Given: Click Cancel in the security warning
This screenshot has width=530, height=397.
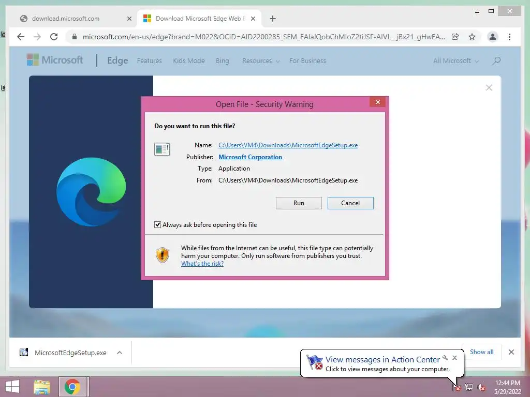Looking at the screenshot, I should [350, 203].
